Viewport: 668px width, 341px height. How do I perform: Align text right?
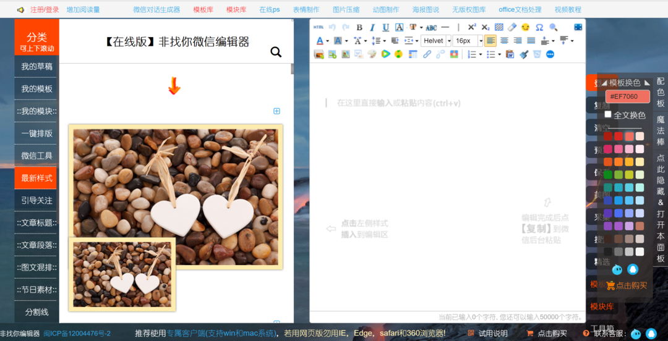tap(518, 41)
